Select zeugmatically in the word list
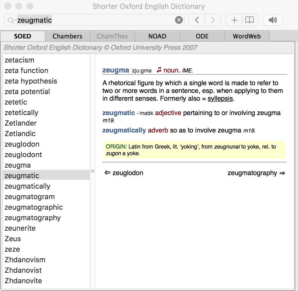Viewport: 298px width, 291px height. point(46,186)
